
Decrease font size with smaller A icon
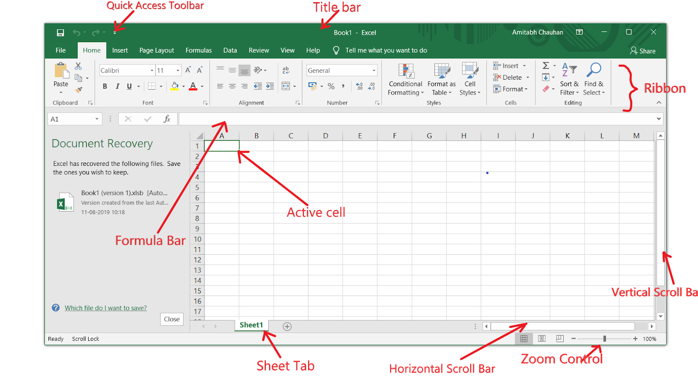click(x=200, y=70)
